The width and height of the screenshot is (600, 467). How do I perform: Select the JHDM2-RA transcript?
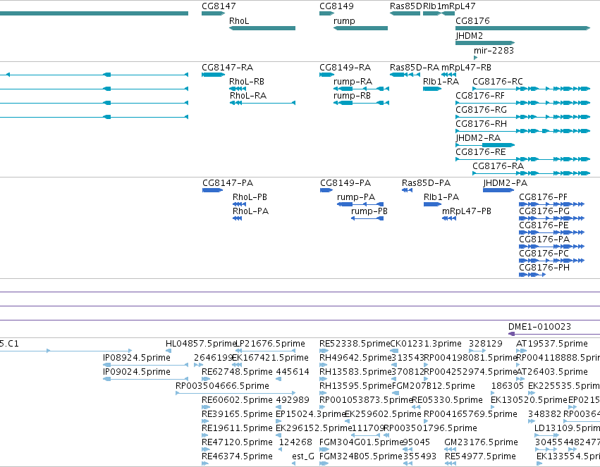[x=485, y=145]
